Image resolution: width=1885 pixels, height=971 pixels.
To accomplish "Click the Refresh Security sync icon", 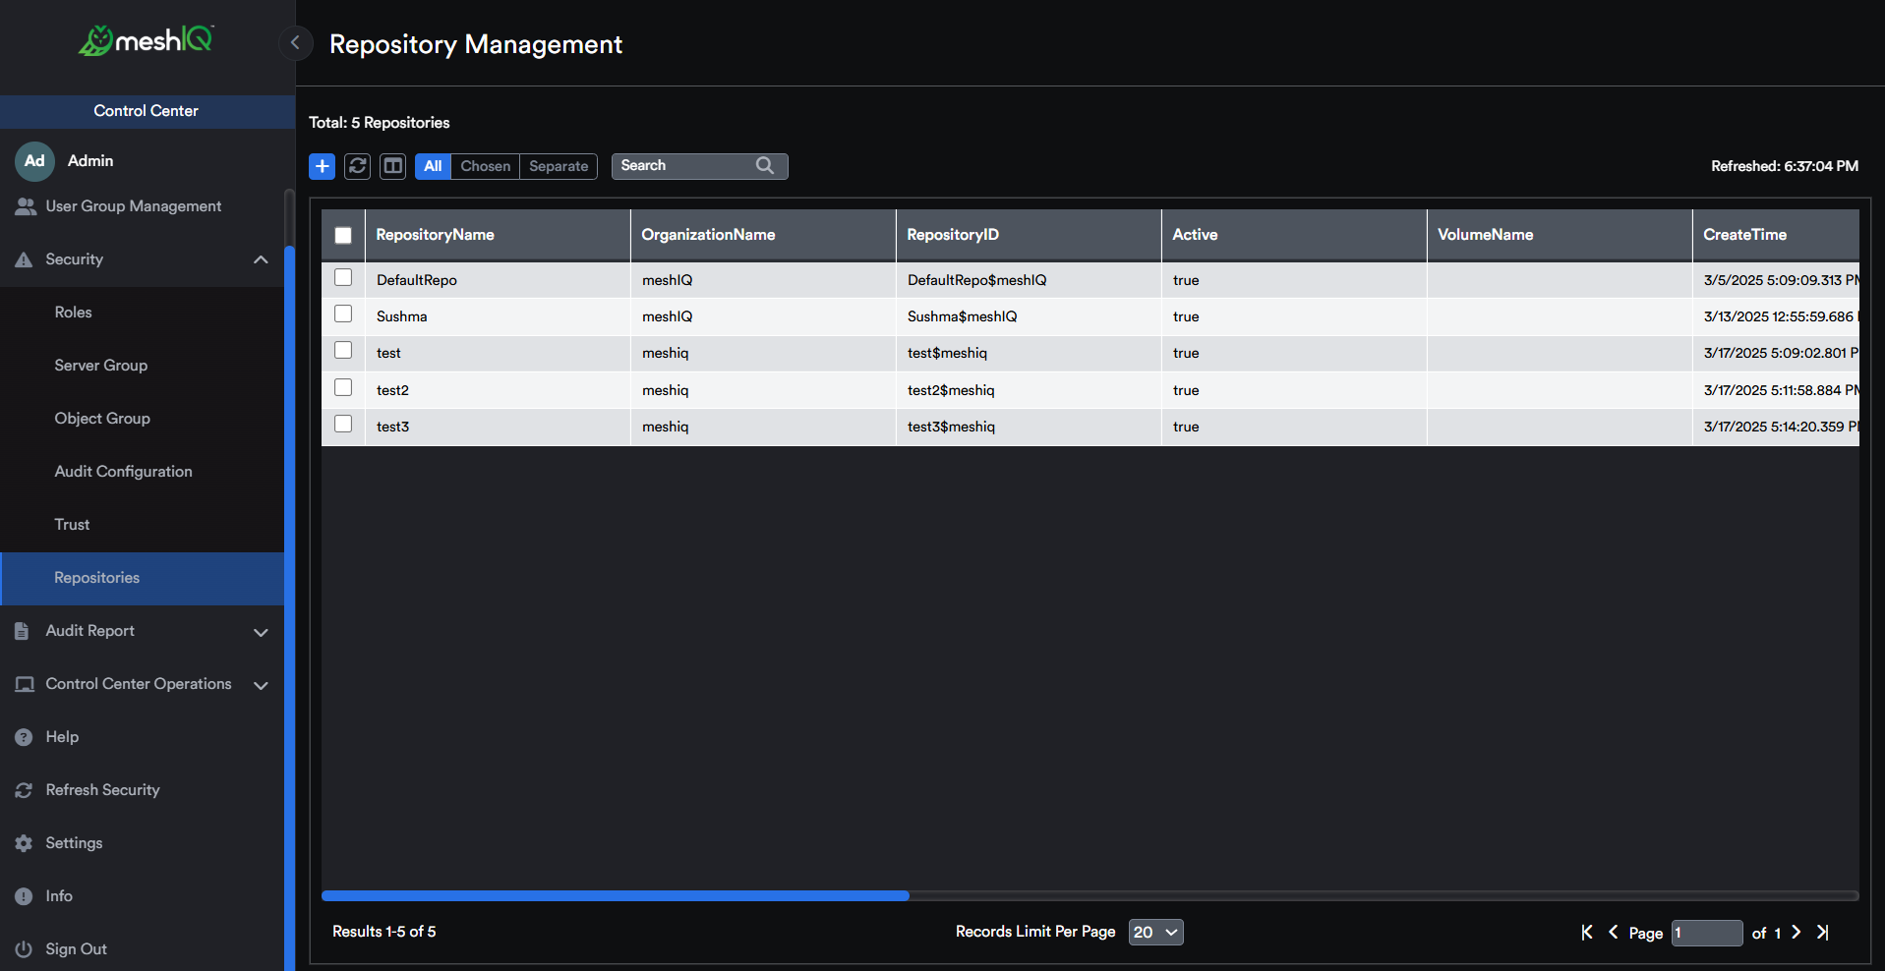I will pyautogui.click(x=24, y=790).
